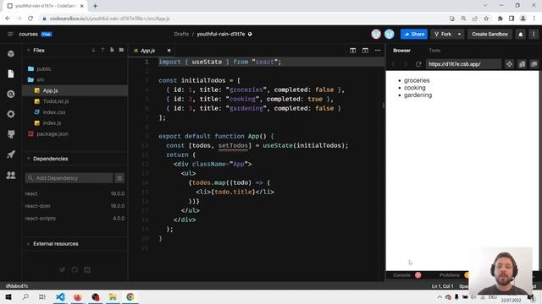Viewport: 542px width, 304px height.
Task: Open the GitHub panel in the left sidebar
Action: 11,134
